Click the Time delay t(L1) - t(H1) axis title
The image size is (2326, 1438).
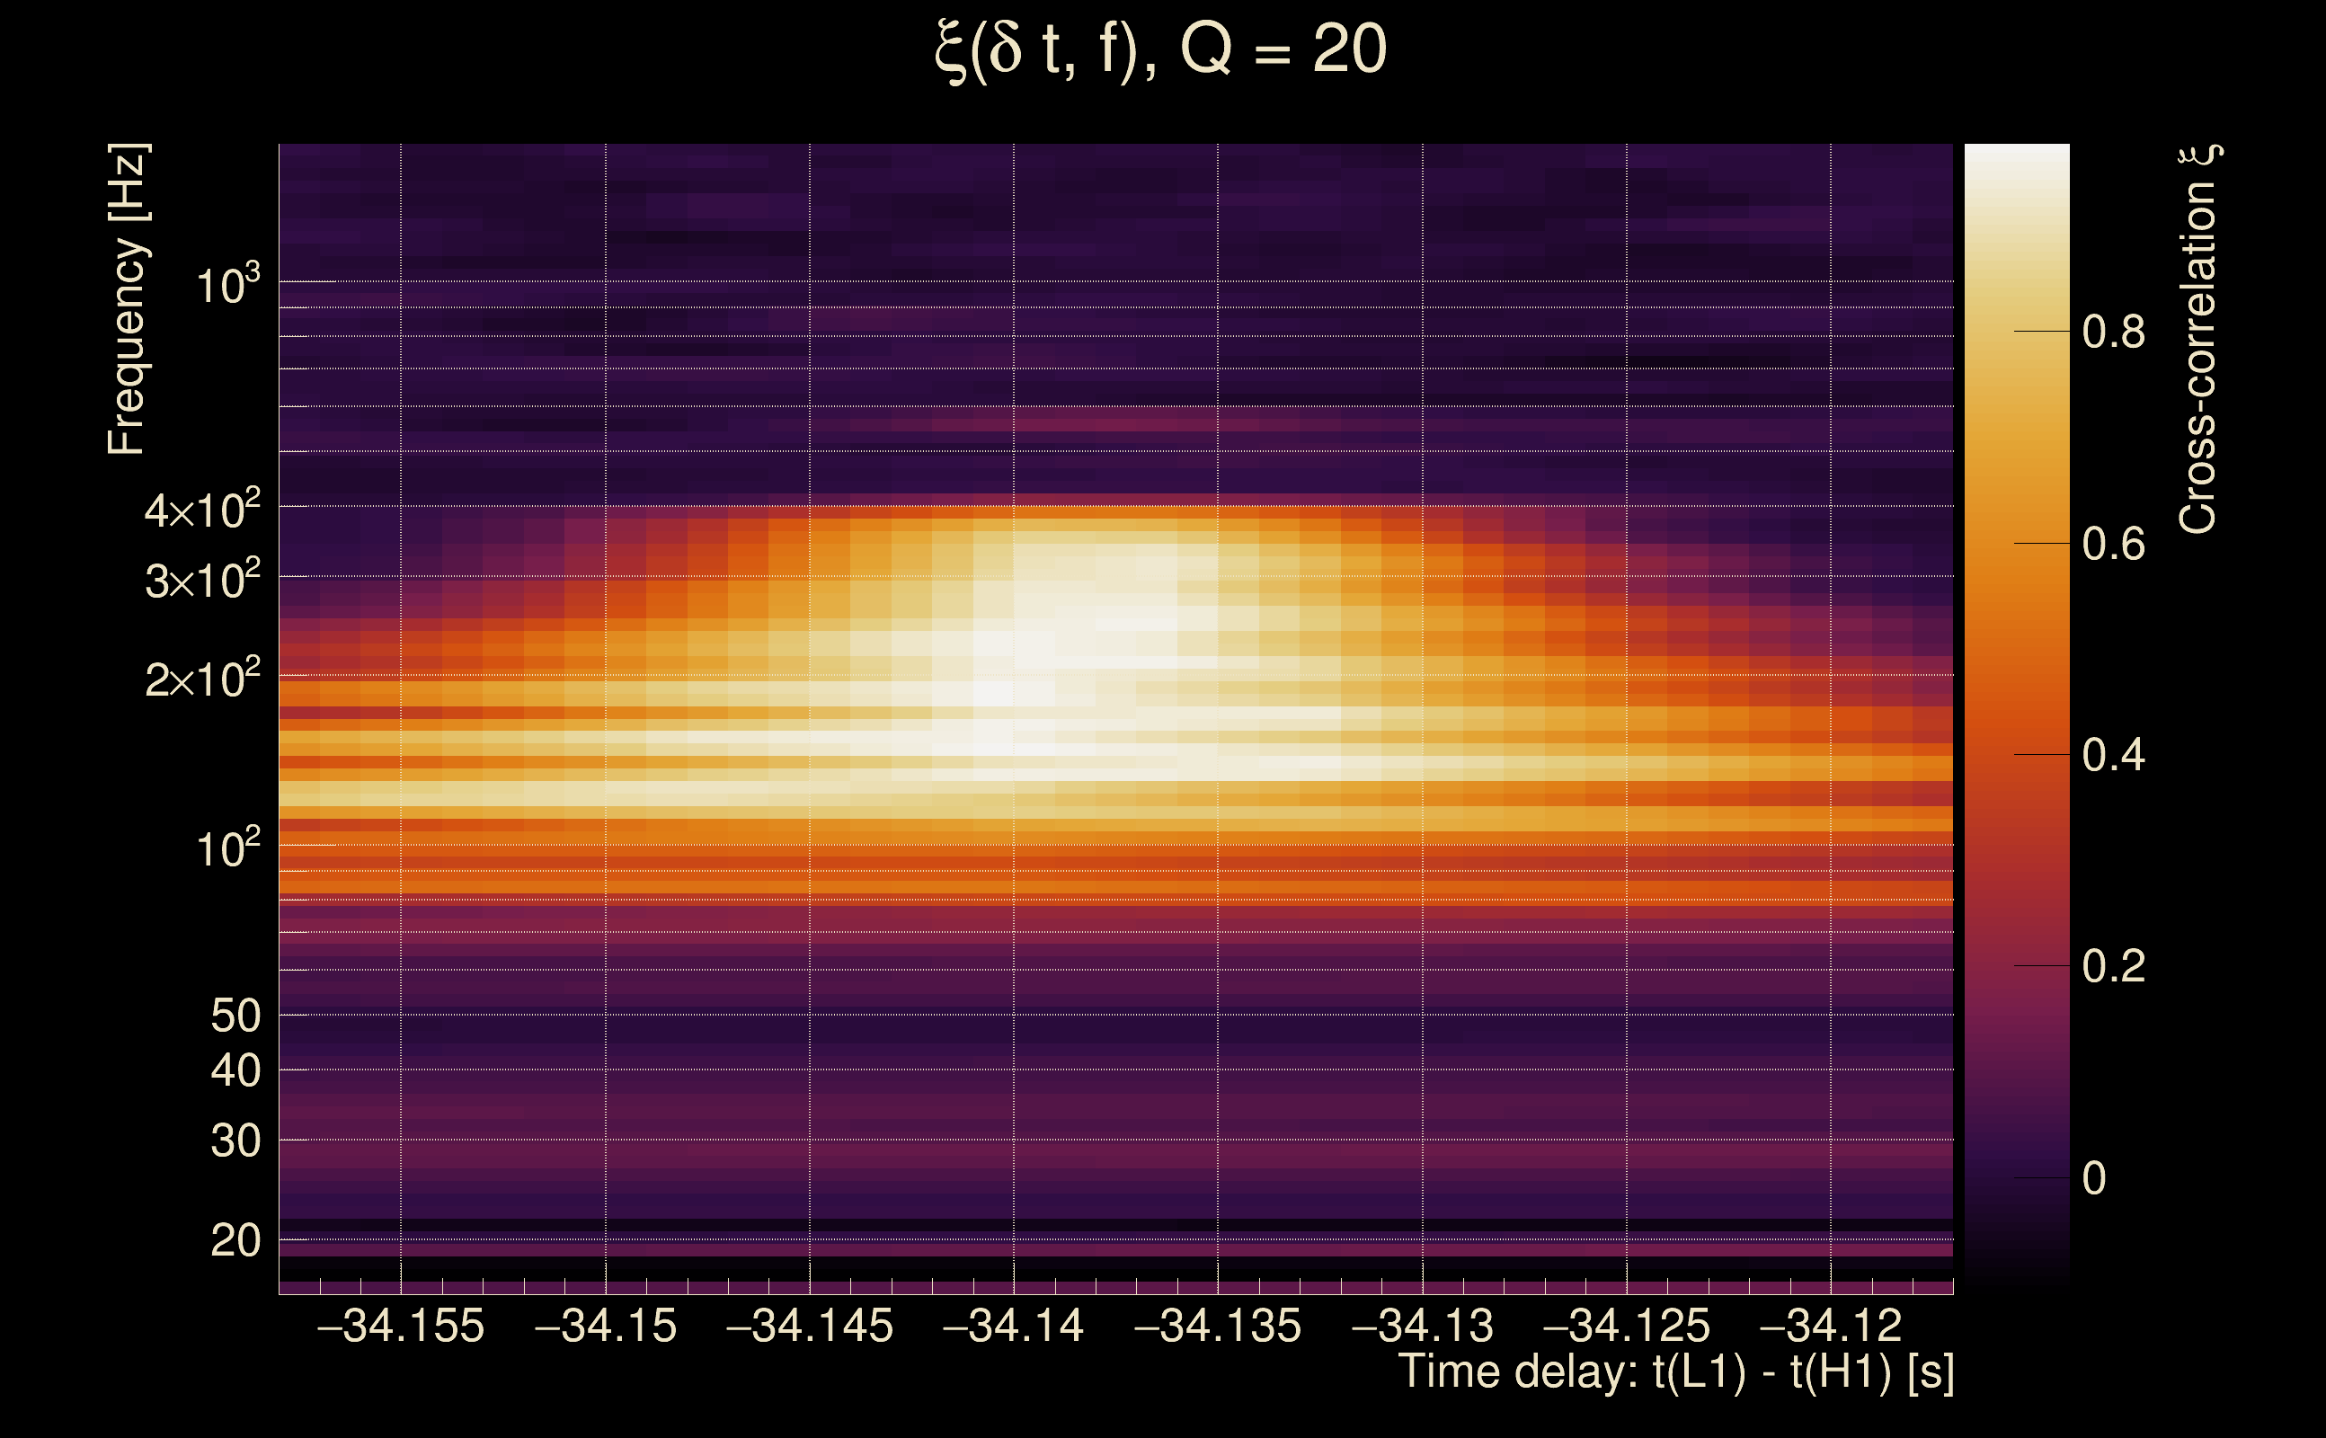pyautogui.click(x=1675, y=1372)
